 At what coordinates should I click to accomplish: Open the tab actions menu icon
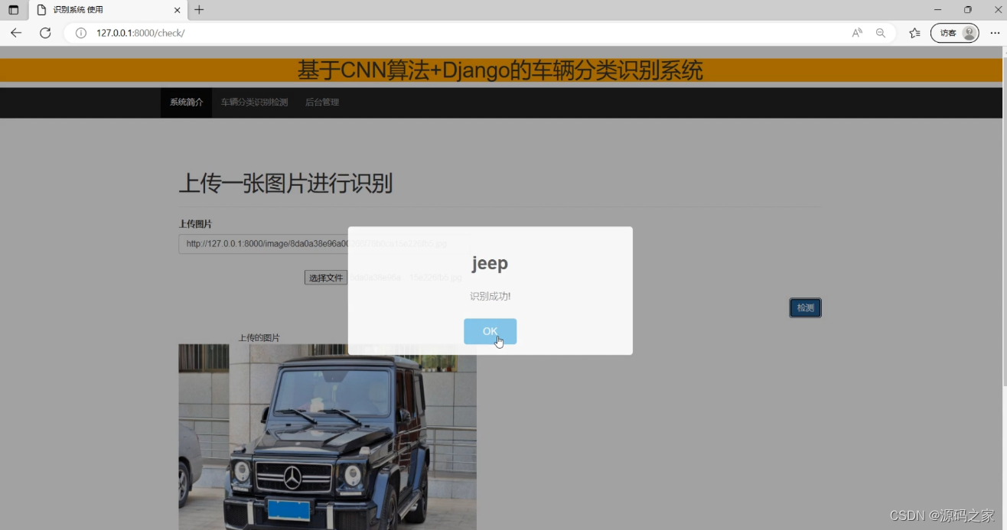click(x=14, y=10)
